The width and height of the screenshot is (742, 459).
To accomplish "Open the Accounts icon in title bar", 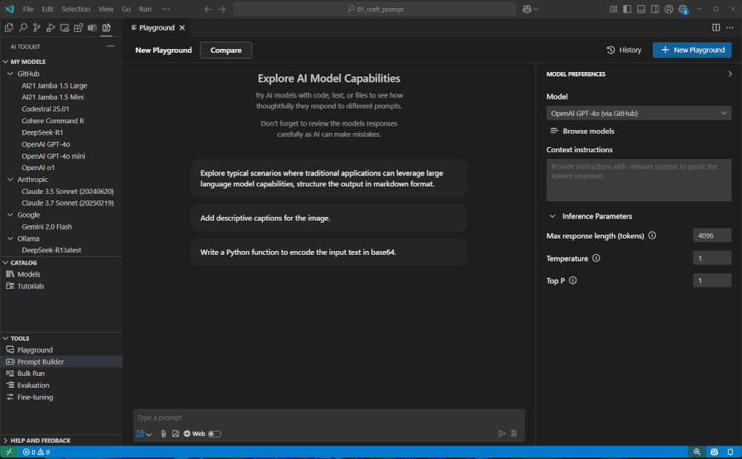I will click(668, 9).
